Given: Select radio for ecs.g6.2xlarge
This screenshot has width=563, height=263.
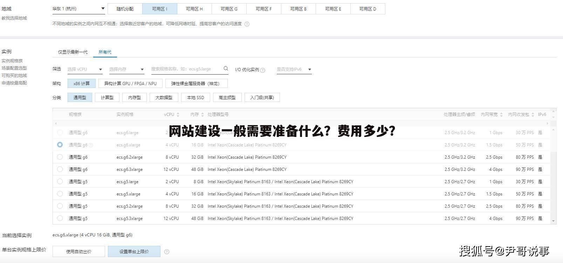Looking at the screenshot, I should click(x=60, y=157).
